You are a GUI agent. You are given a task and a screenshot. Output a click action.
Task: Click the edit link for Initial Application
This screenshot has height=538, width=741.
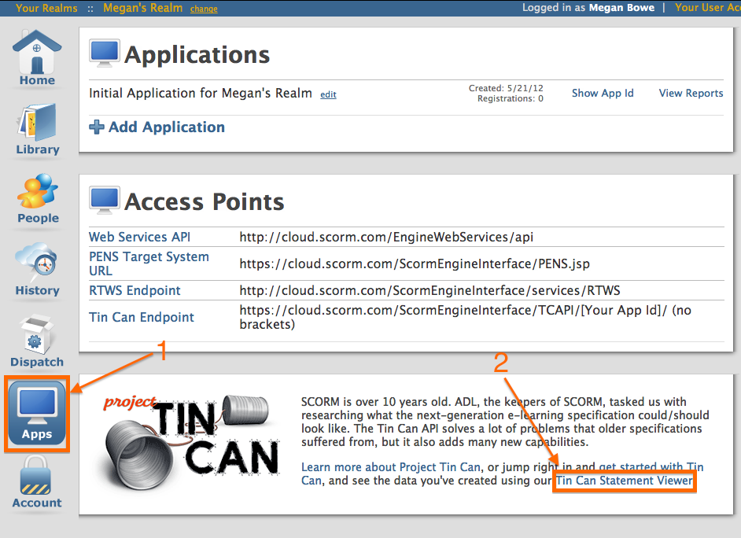pyautogui.click(x=328, y=94)
